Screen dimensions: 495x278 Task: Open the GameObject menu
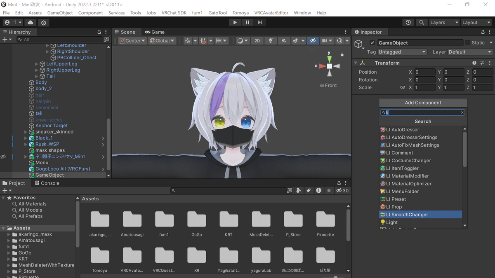[x=60, y=13]
